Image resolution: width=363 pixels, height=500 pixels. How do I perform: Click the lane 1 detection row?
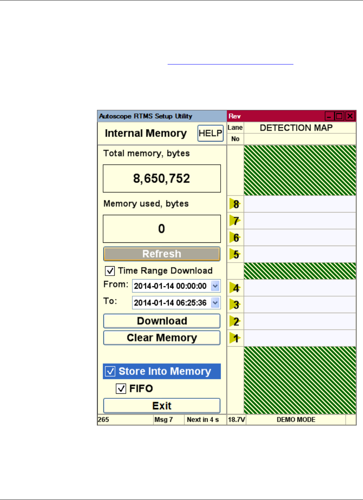click(x=300, y=338)
